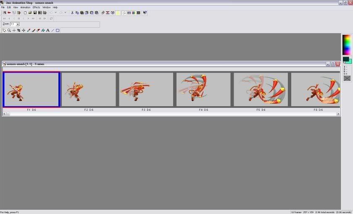Click Export Frames to Paint Shop Pro icon
This screenshot has height=214, width=353.
point(19,13)
